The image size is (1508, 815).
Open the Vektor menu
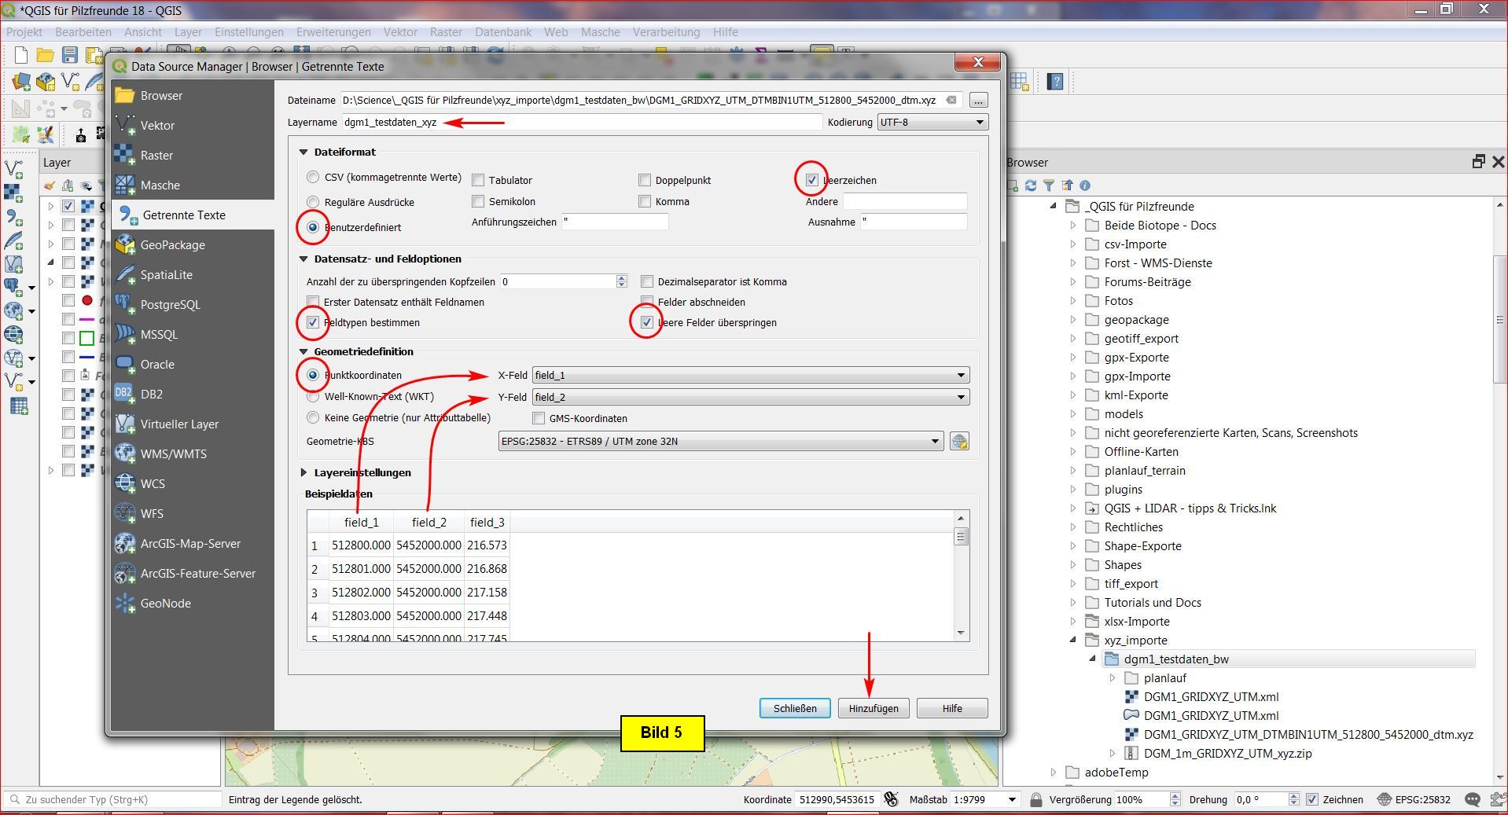pyautogui.click(x=400, y=32)
